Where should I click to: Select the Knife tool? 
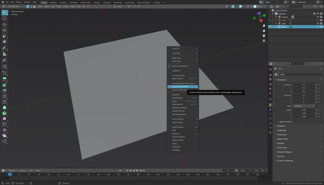(x=4, y=102)
